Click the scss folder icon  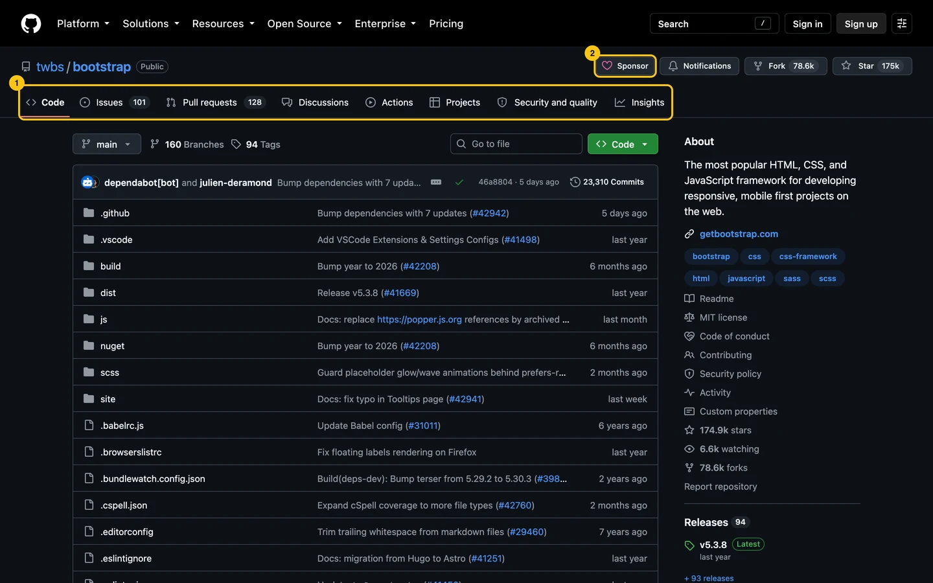click(x=89, y=372)
